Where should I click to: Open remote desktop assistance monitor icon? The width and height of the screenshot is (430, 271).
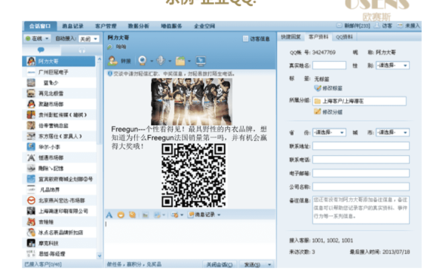pos(201,61)
